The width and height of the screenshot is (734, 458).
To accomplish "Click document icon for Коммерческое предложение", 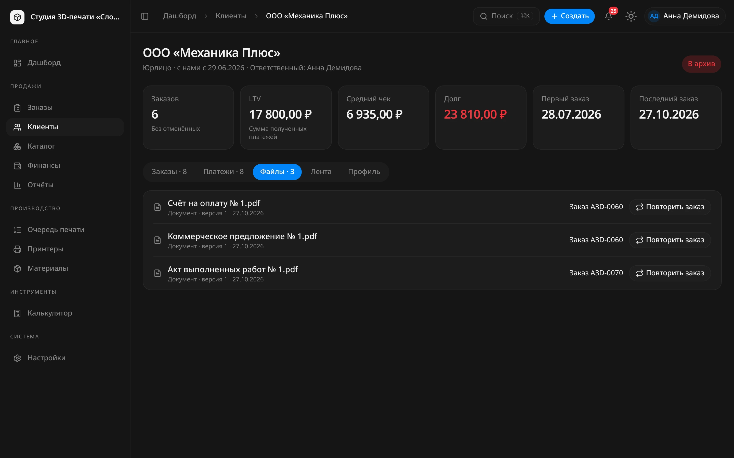I will pyautogui.click(x=158, y=240).
